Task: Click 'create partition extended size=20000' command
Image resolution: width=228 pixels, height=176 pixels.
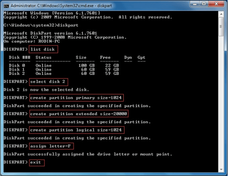Action: point(79,114)
